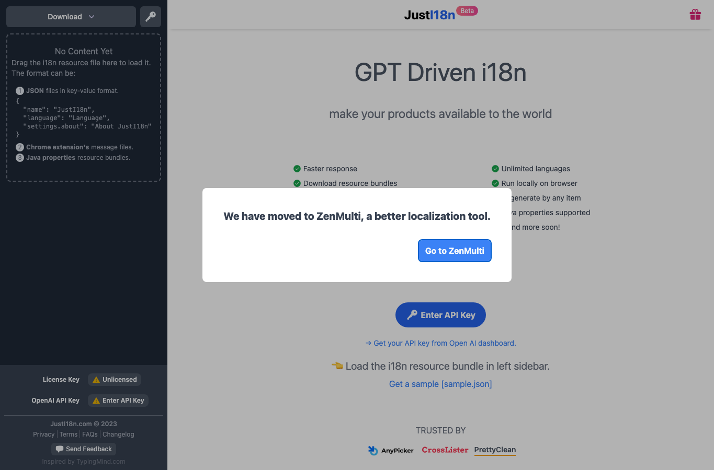Click the warning triangle in Unlicensed badge

pyautogui.click(x=96, y=380)
